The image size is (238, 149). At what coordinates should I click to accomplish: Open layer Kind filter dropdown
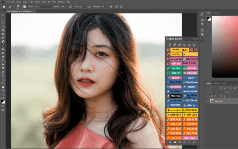tap(212, 88)
